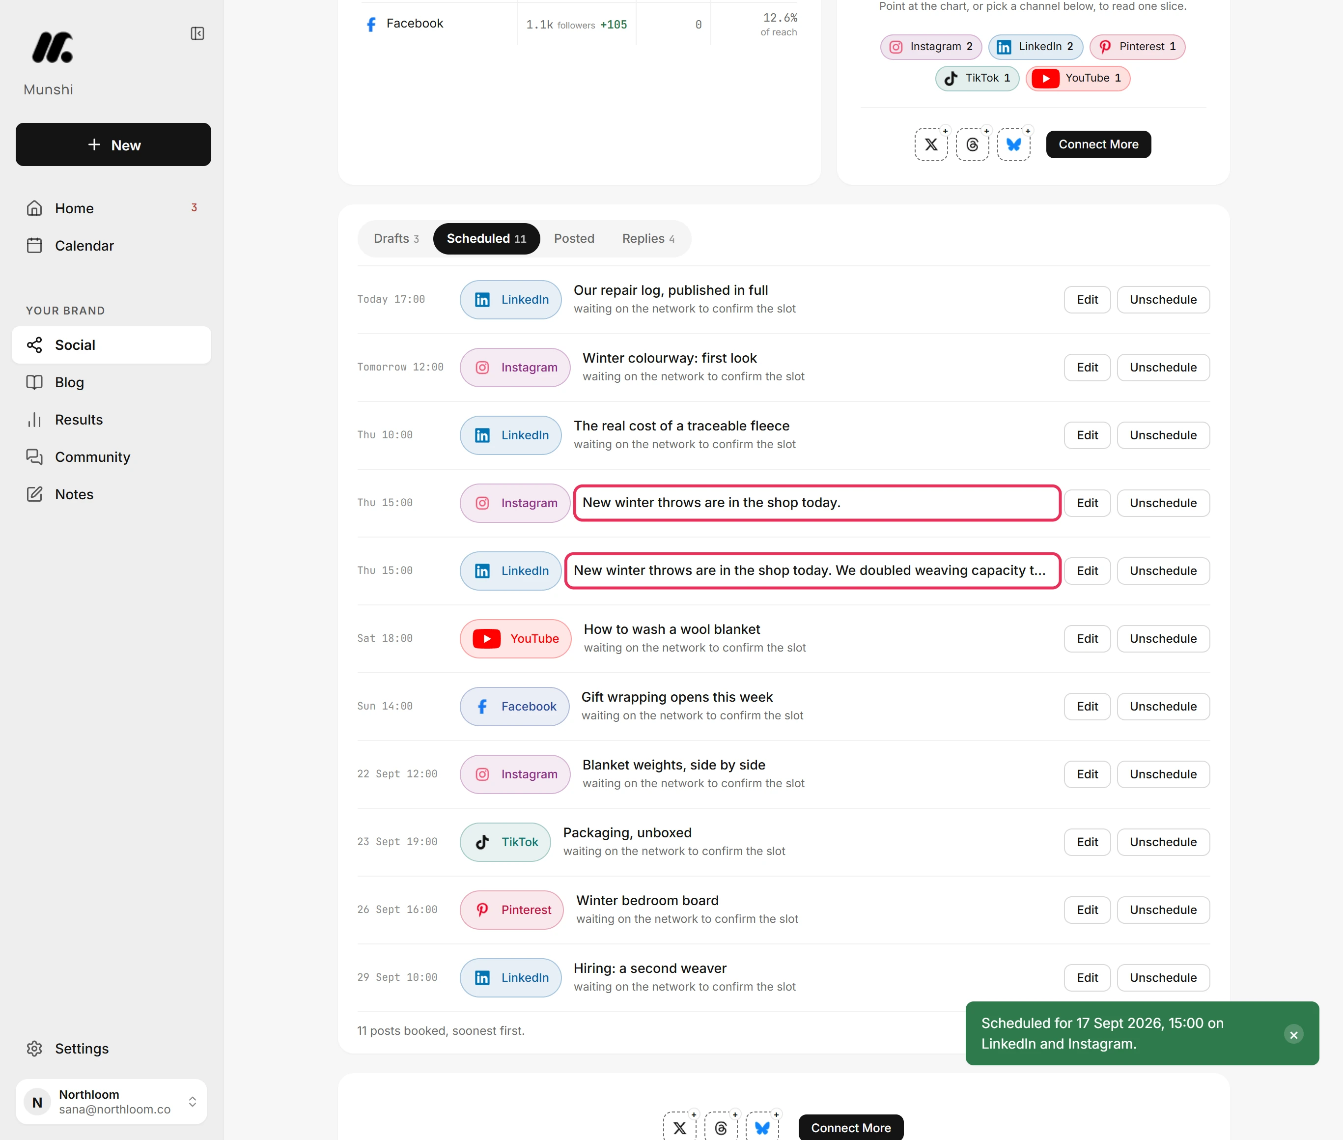Switch to the Posted tab
1343x1140 pixels.
(x=574, y=238)
